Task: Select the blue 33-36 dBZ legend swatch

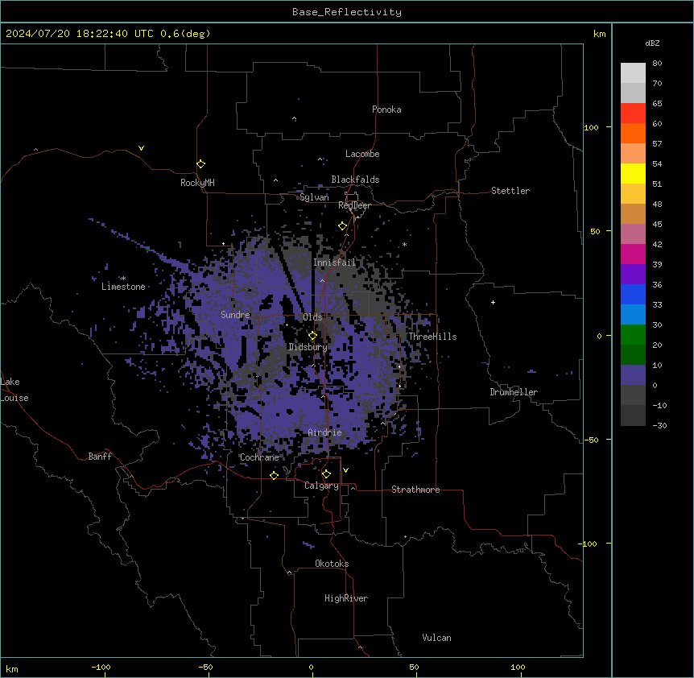Action: pos(633,295)
